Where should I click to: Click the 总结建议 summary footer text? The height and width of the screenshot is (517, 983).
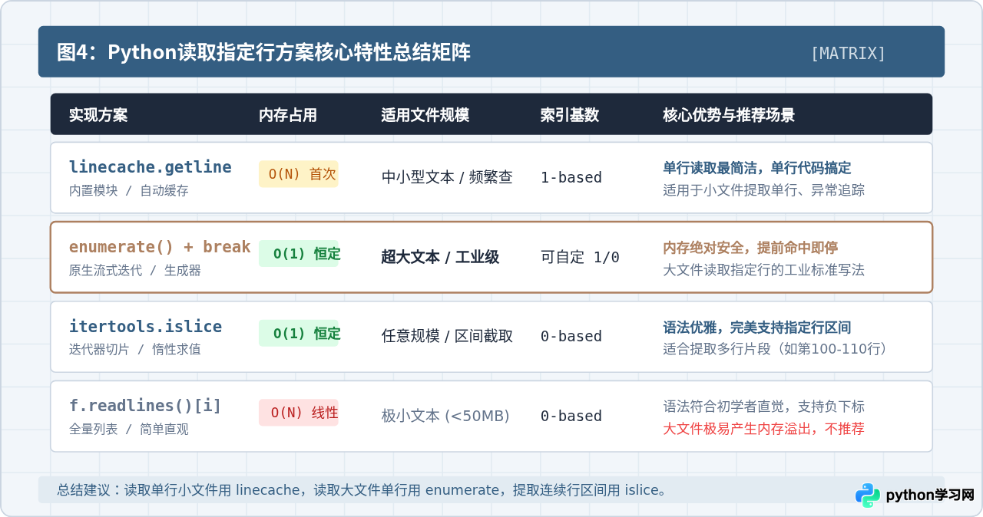pyautogui.click(x=363, y=489)
